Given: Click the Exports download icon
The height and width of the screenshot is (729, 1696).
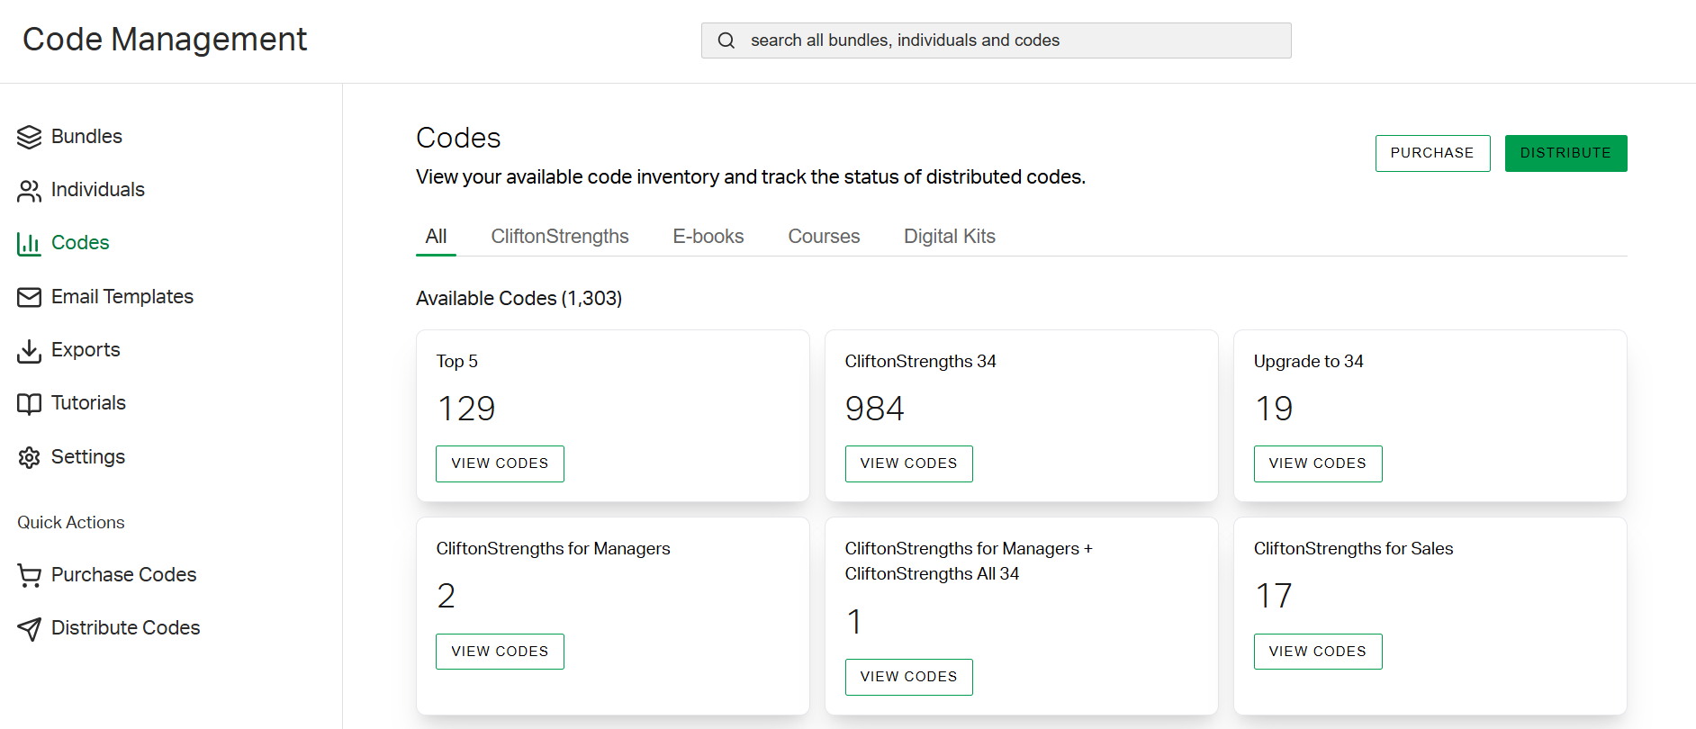Looking at the screenshot, I should pos(29,351).
